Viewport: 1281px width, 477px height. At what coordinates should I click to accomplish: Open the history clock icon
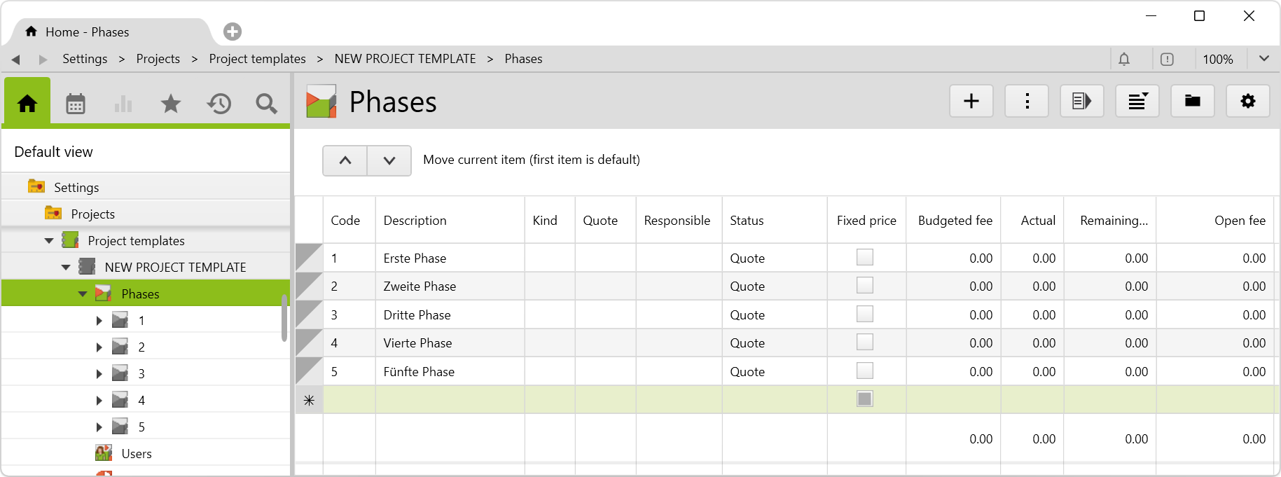(x=219, y=104)
